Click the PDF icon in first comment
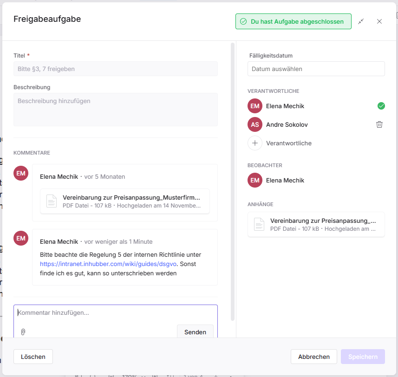 52,201
